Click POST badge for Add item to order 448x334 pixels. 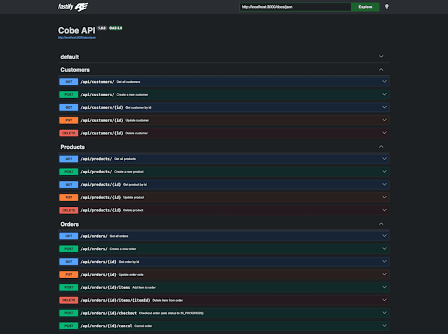tap(69, 287)
